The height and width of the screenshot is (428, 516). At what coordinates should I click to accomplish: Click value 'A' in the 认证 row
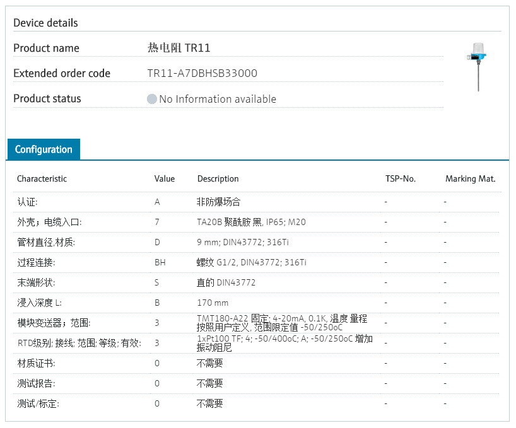tap(157, 202)
